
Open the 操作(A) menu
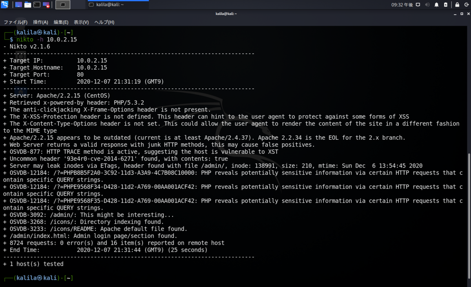[x=40, y=22]
